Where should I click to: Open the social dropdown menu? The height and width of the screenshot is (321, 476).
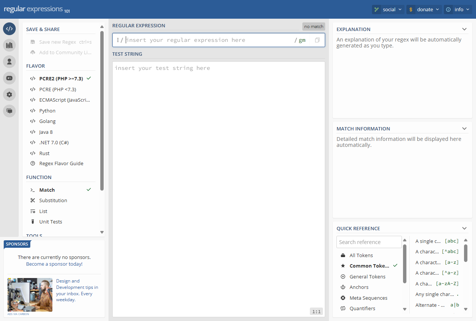(388, 9)
